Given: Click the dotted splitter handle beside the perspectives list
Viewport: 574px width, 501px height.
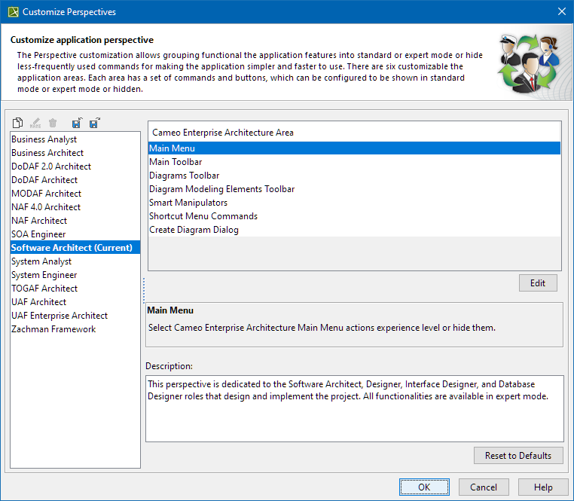Looking at the screenshot, I should [144, 290].
